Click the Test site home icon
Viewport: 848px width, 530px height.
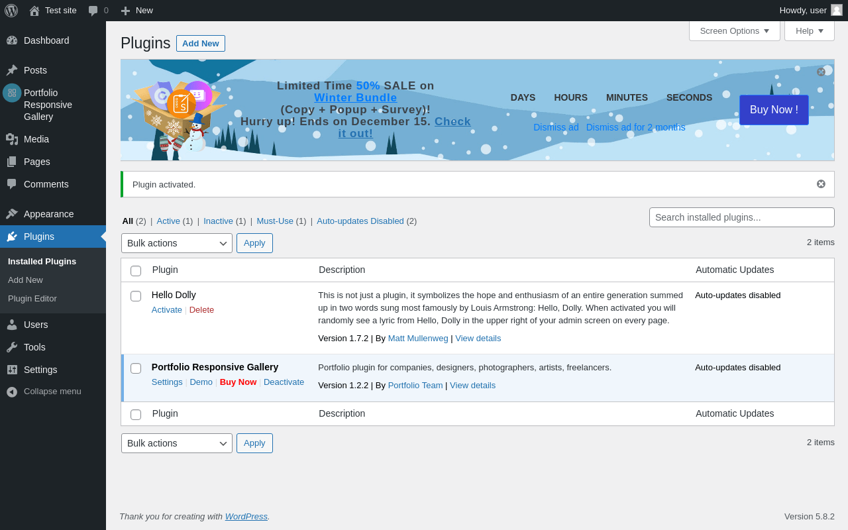point(34,11)
